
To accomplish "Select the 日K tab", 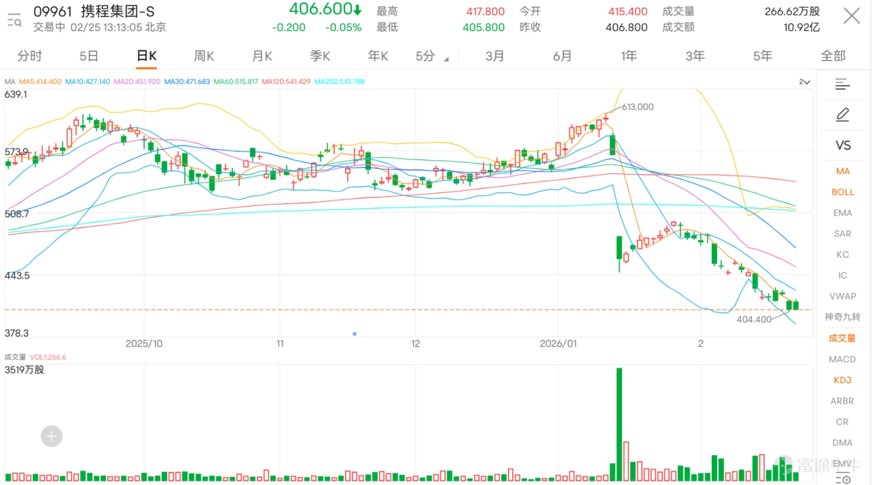I will [x=147, y=56].
